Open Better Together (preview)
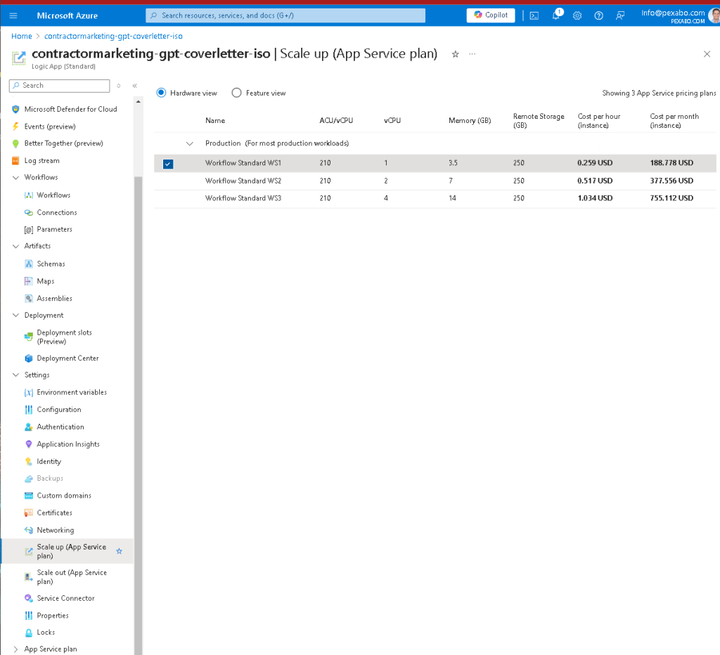The width and height of the screenshot is (720, 655). [x=63, y=143]
